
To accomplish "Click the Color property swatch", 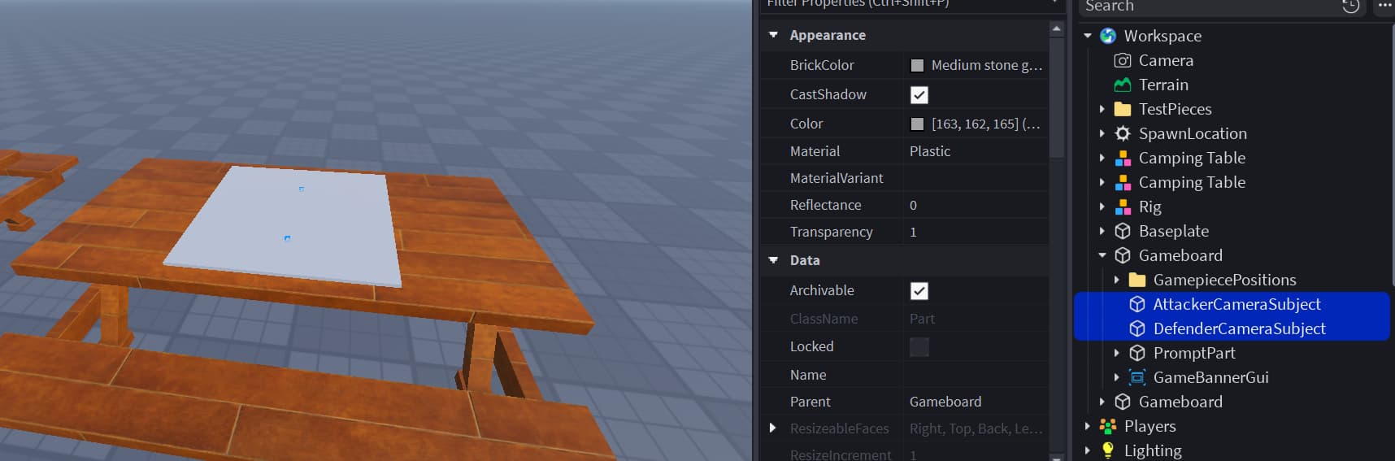I will (x=917, y=124).
